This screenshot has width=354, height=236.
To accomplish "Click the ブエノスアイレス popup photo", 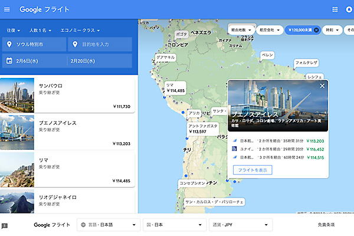I will (x=278, y=106).
